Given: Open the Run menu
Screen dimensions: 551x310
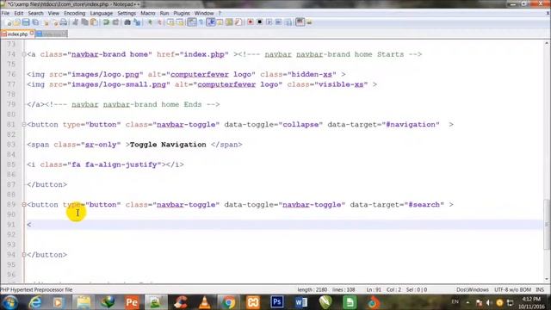Looking at the screenshot, I should click(x=164, y=14).
